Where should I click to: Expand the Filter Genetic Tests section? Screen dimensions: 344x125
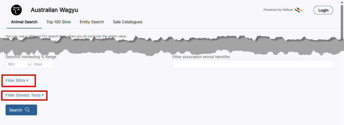pos(25,95)
